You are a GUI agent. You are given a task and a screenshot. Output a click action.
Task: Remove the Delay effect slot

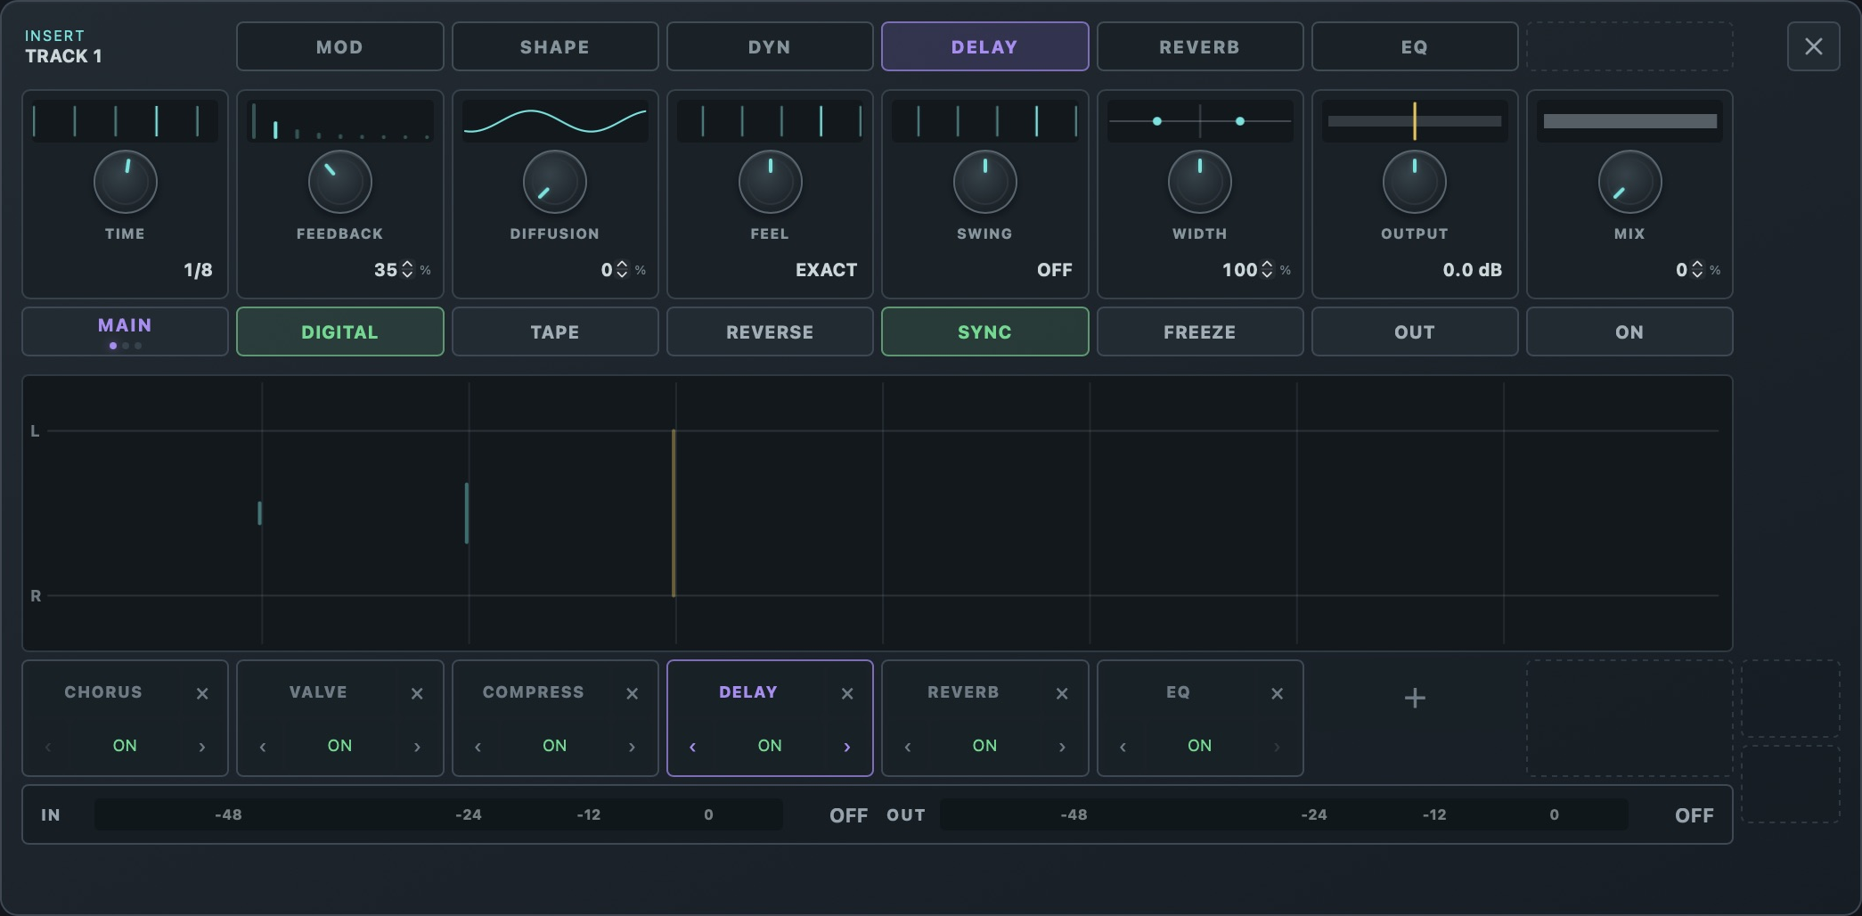pyautogui.click(x=847, y=693)
